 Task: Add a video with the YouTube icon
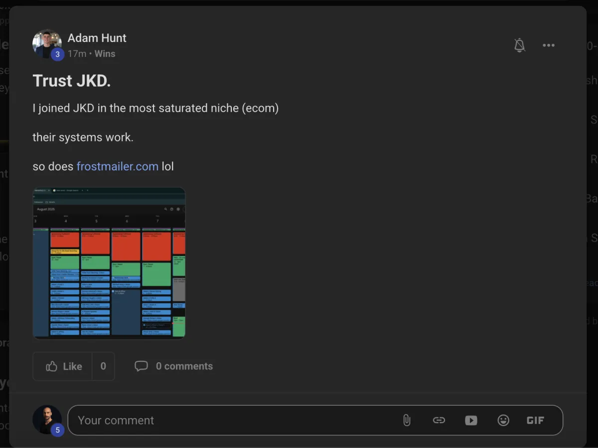pos(471,420)
